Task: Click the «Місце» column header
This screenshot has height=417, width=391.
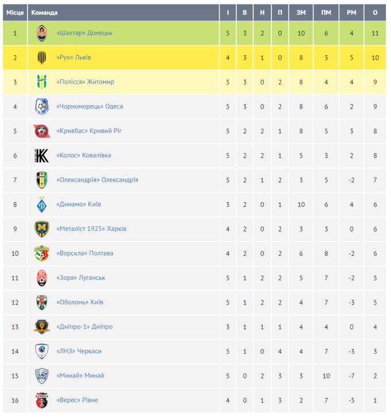Action: point(15,13)
